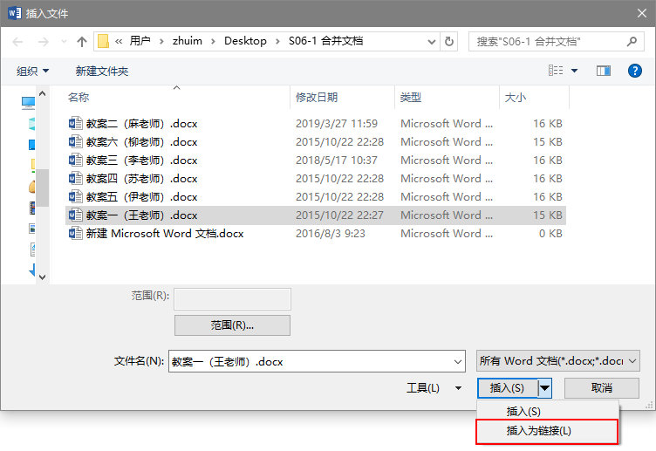
Task: Sort by 大小 column header
Action: pyautogui.click(x=515, y=98)
